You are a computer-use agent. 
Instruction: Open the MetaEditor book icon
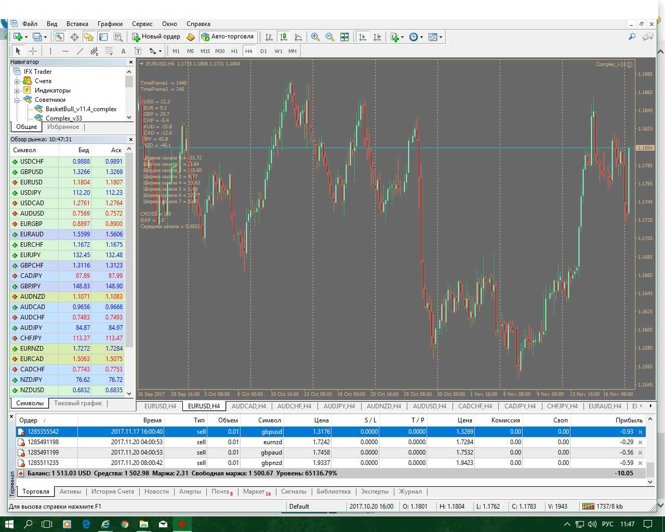(x=191, y=37)
